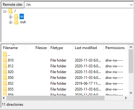Sort by the Last modified column header
This screenshot has height=110, width=135.
click(x=88, y=48)
